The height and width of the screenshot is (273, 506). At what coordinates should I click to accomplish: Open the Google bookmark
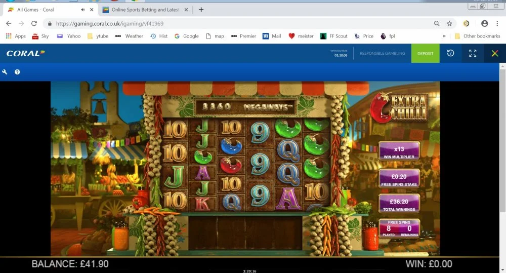(187, 36)
